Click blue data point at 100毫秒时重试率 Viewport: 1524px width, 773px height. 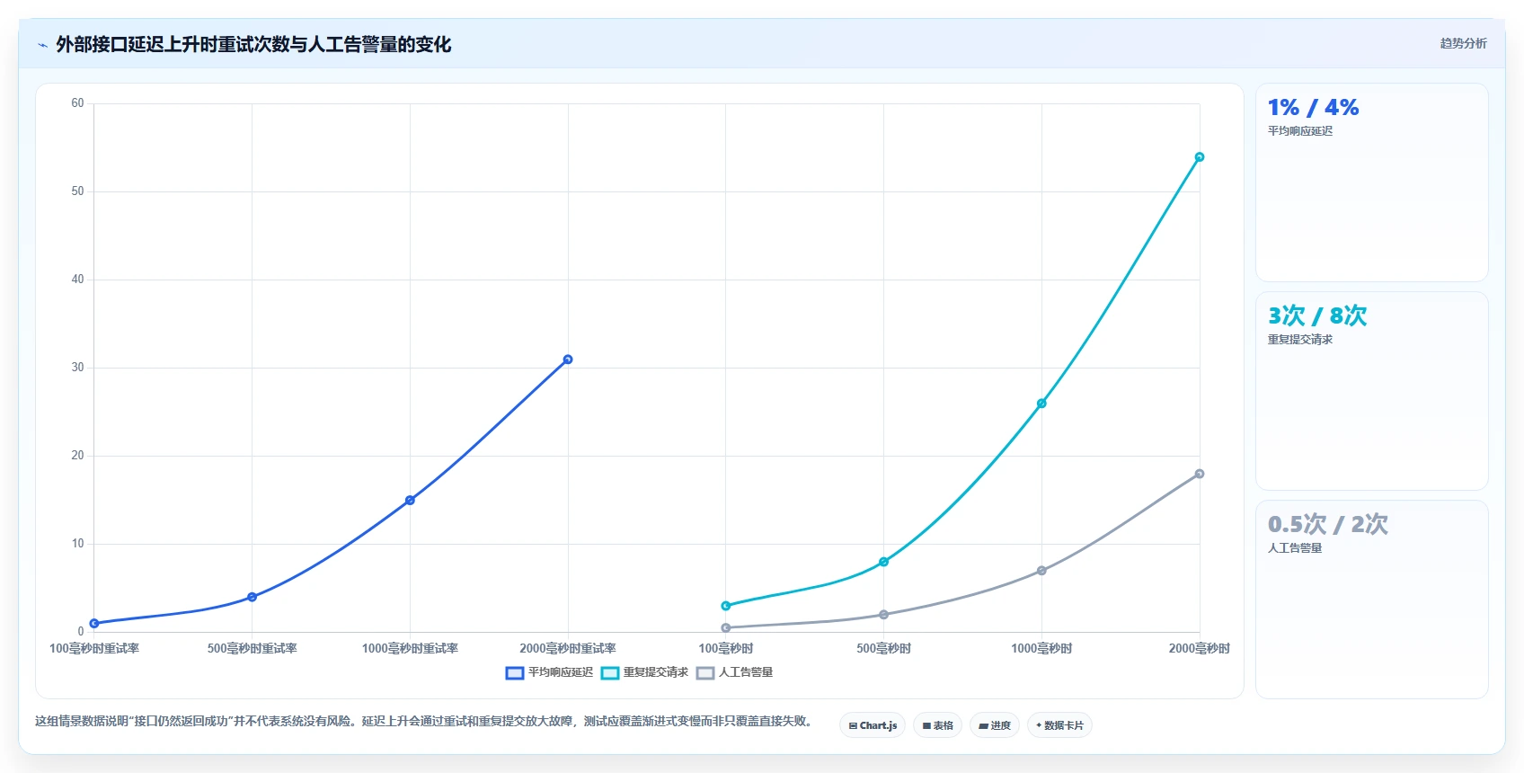tap(94, 623)
